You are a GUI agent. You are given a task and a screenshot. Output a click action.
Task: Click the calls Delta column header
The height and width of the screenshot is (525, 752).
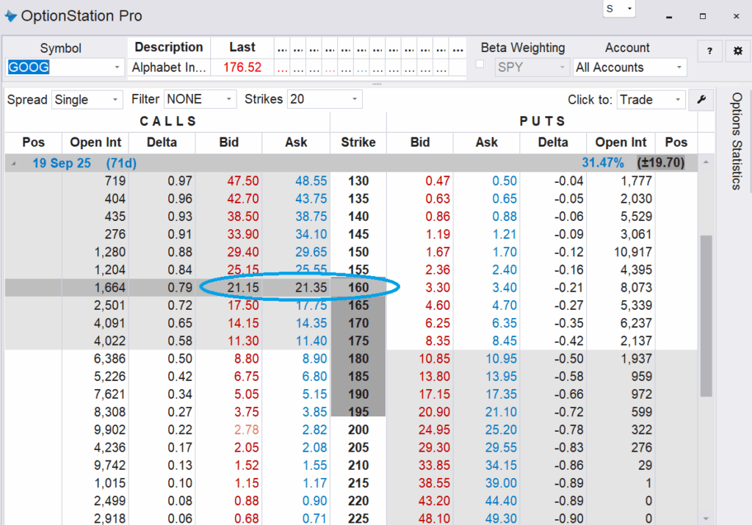coord(162,142)
